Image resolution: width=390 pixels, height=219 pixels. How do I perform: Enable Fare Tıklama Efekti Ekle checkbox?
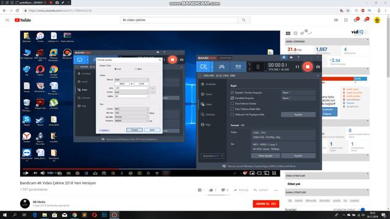[x=232, y=109]
